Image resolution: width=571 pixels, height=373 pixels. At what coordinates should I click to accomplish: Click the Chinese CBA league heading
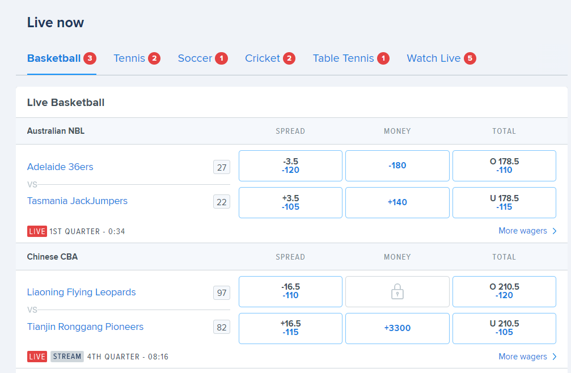click(x=52, y=257)
